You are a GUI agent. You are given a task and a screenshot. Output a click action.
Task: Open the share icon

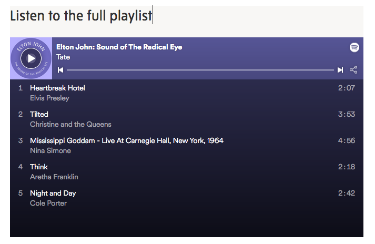353,70
